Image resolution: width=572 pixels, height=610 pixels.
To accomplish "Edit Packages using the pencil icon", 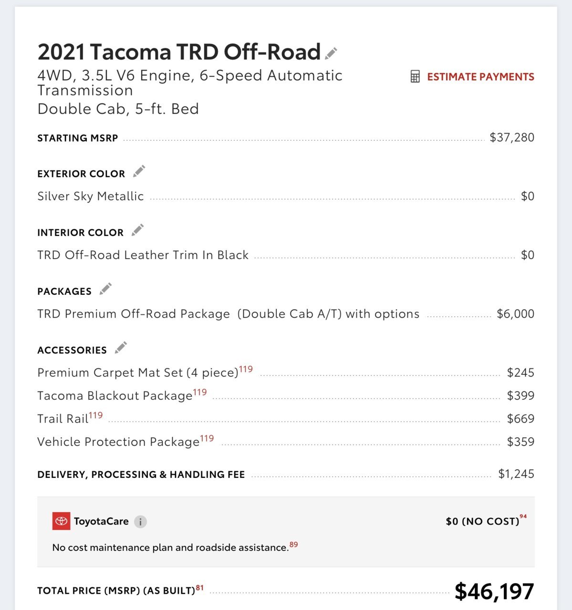I will [105, 289].
